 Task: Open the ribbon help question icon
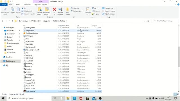point(178,4)
